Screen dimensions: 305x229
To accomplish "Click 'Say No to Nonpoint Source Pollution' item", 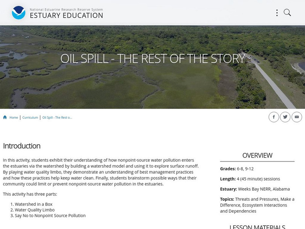I will 50,216.
